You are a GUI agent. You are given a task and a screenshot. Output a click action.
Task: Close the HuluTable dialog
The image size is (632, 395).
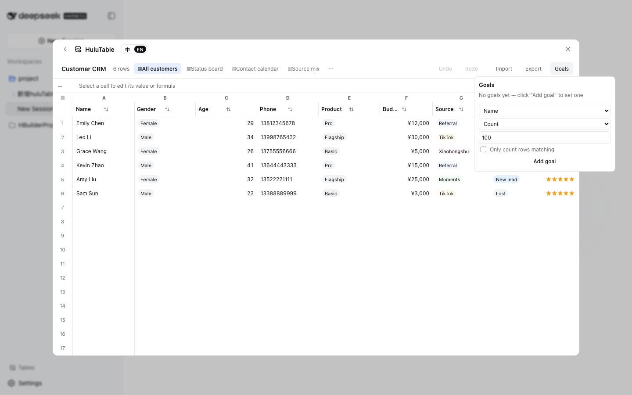568,49
